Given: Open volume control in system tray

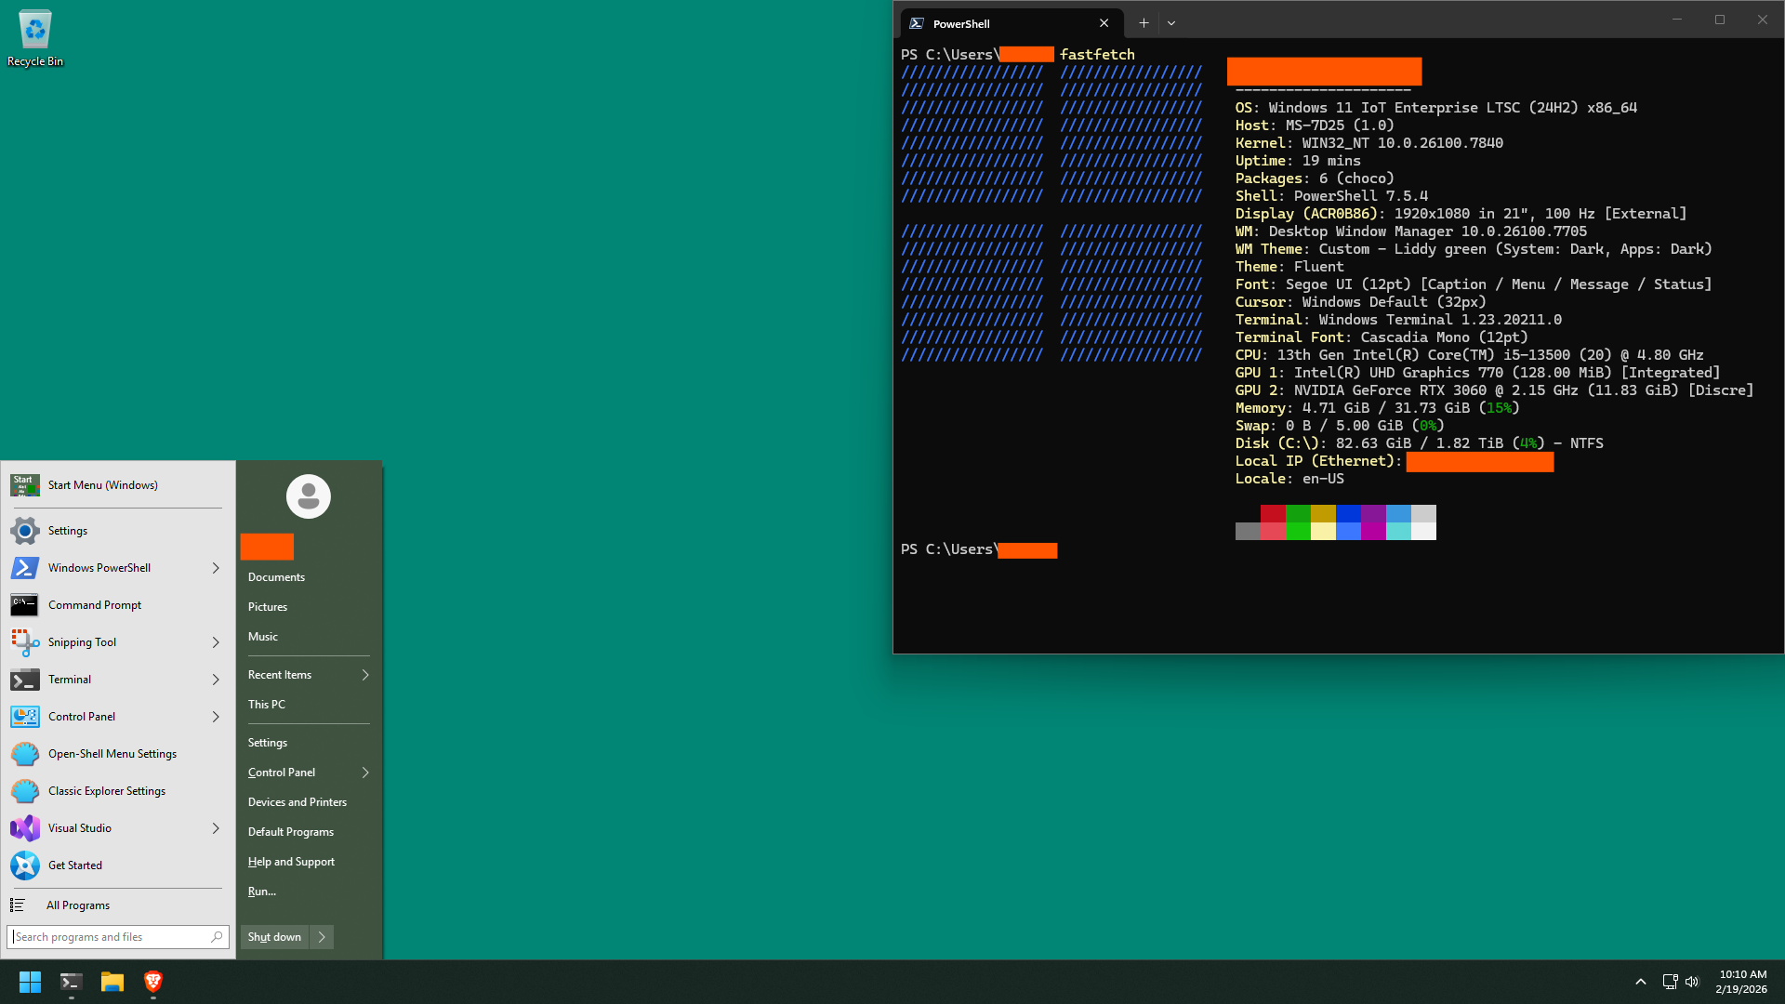Looking at the screenshot, I should point(1692,982).
